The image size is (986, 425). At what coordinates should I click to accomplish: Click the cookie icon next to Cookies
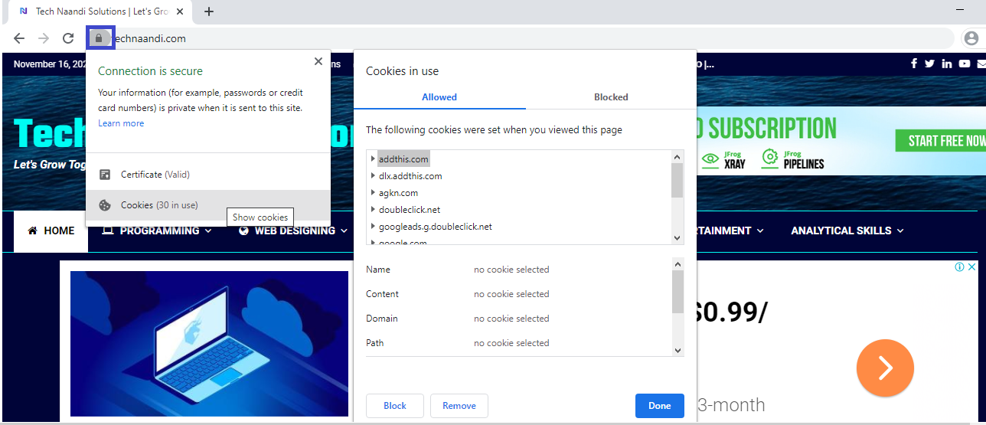pyautogui.click(x=106, y=205)
